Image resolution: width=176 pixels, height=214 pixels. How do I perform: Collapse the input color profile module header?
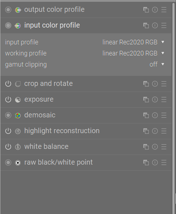52,25
